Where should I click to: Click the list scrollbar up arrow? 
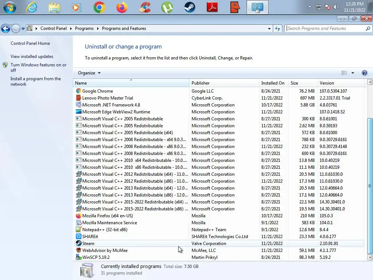pos(370,82)
